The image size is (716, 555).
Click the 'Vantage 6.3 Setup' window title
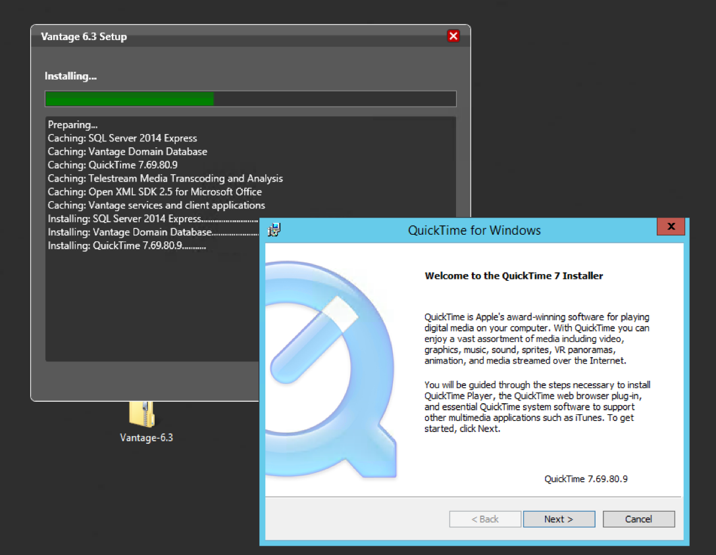[x=84, y=37]
